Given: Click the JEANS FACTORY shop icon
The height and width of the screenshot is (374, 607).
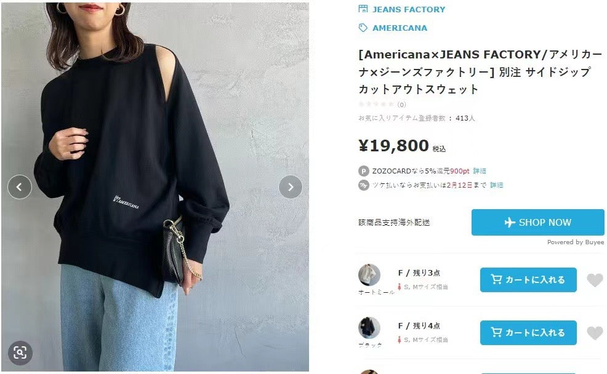Looking at the screenshot, I should tap(363, 9).
